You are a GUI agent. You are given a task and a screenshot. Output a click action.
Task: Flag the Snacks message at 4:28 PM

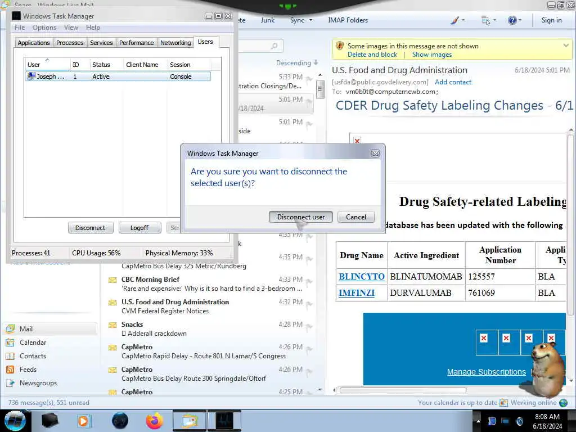point(309,326)
